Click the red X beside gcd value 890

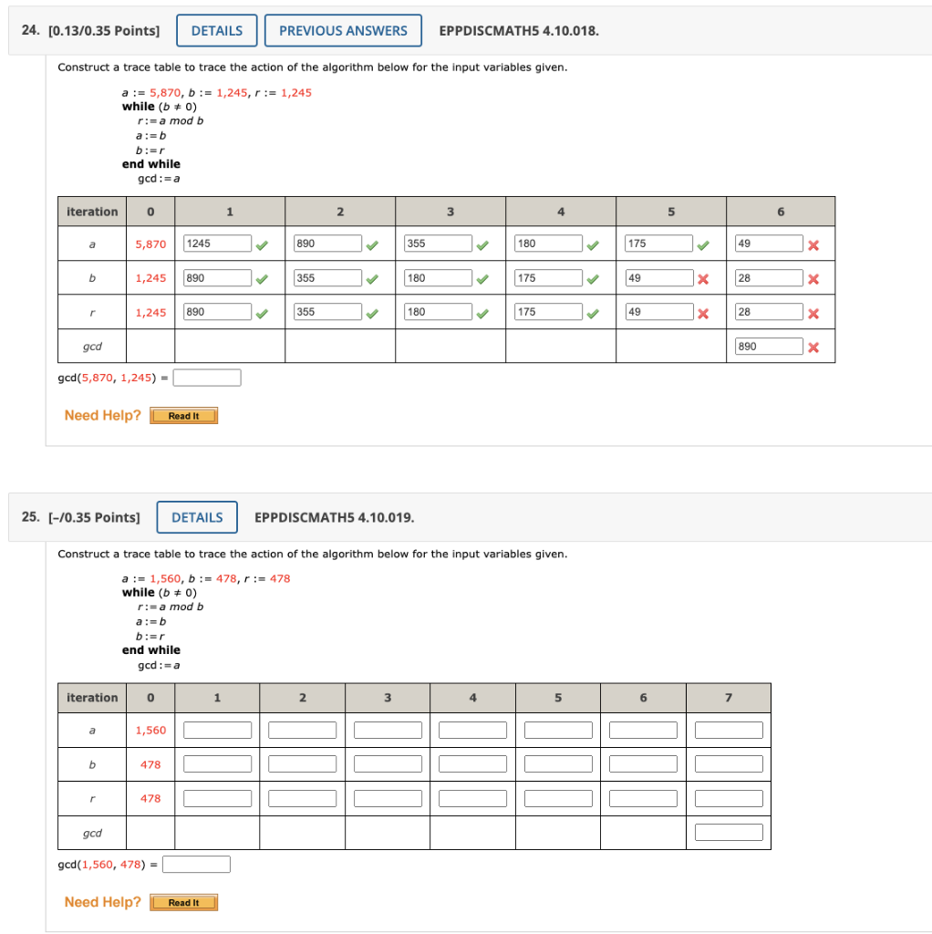coord(813,346)
